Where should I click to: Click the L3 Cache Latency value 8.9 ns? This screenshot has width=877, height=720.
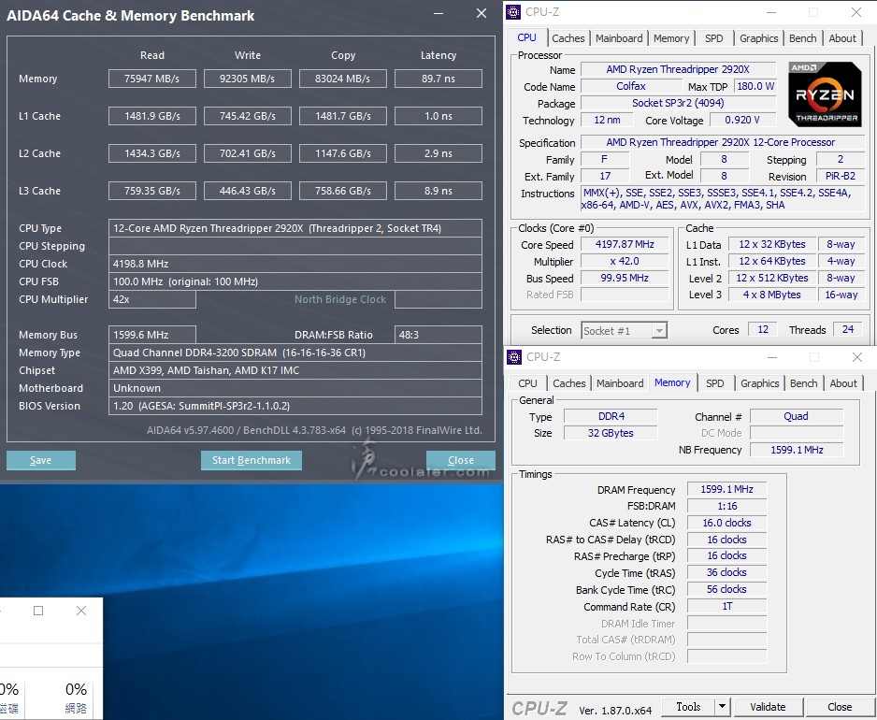click(x=438, y=191)
